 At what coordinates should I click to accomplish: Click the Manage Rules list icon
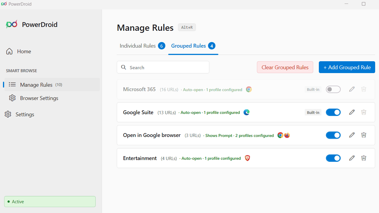click(12, 85)
